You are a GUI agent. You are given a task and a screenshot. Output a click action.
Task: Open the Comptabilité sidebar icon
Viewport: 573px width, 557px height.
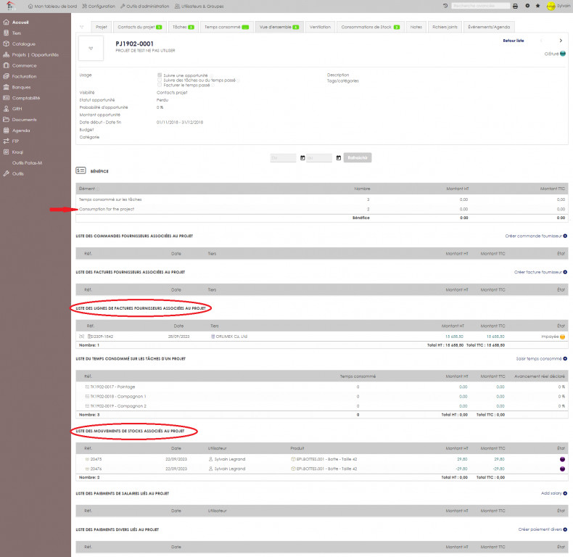6,98
